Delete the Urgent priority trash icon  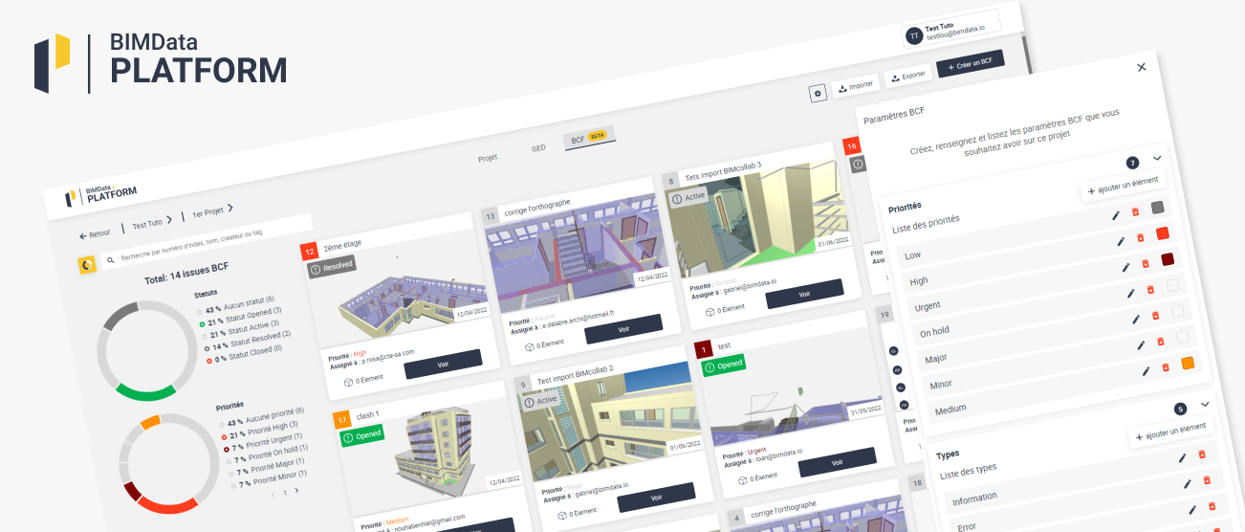coord(1146,263)
